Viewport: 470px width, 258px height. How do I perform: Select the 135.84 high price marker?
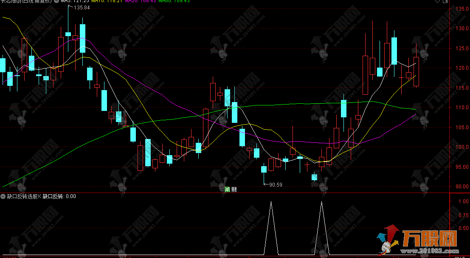82,8
